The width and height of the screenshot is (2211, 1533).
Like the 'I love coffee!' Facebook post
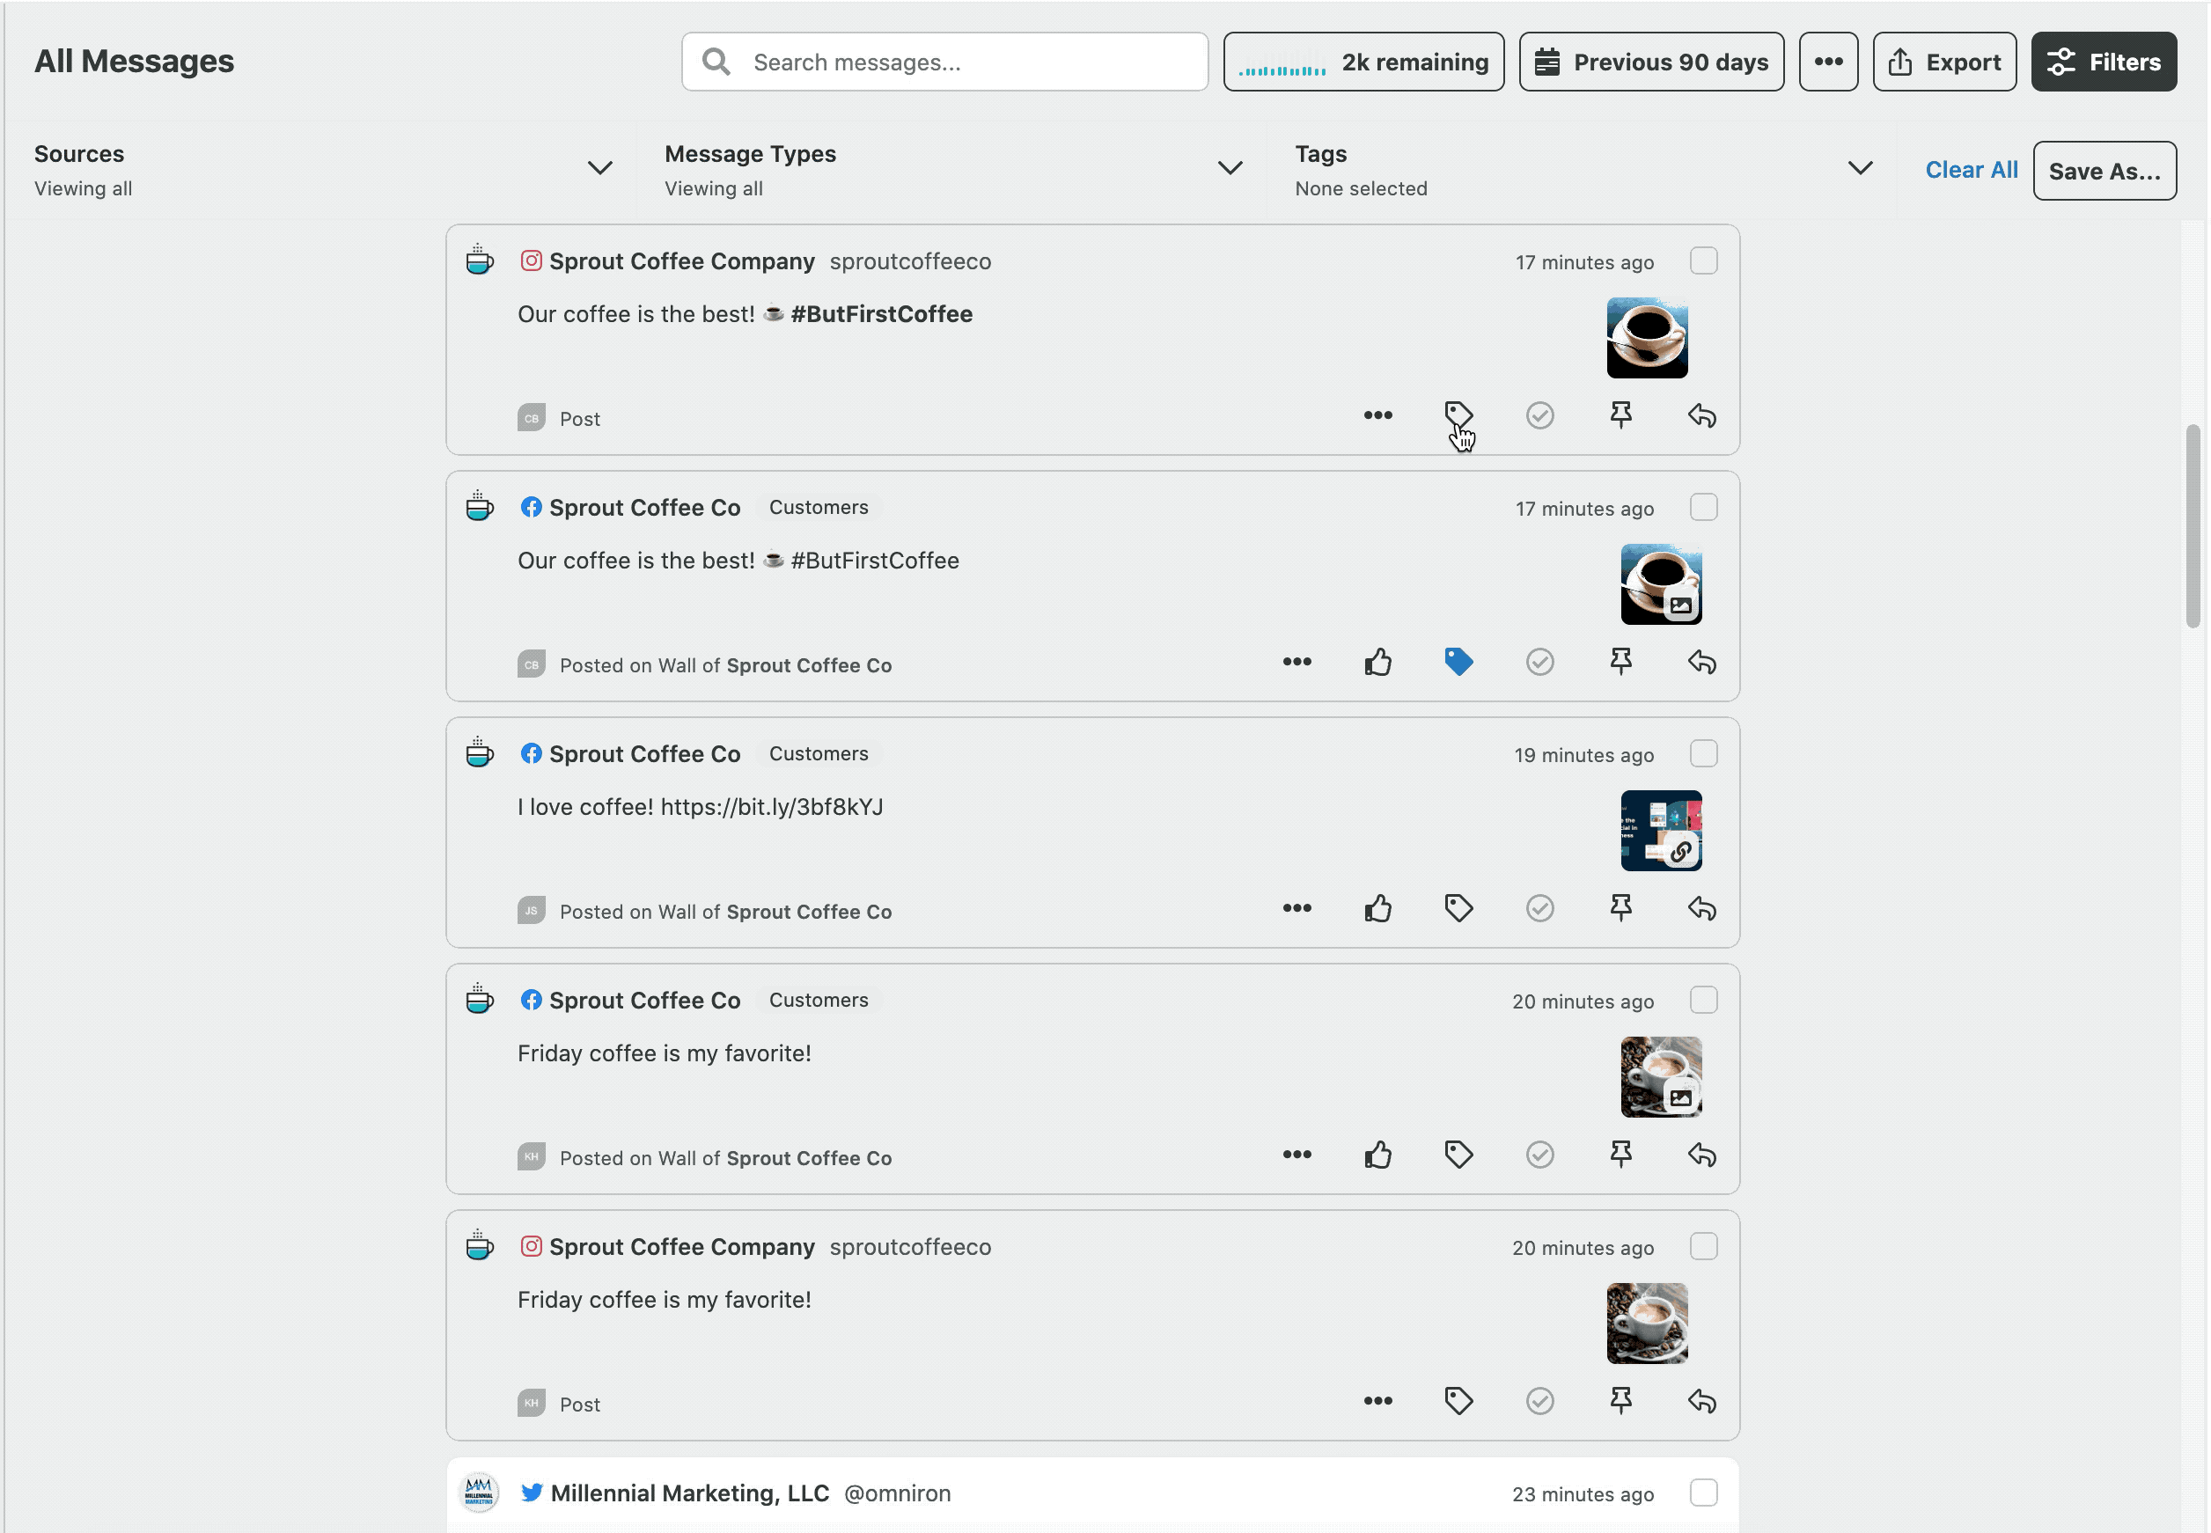pyautogui.click(x=1377, y=907)
